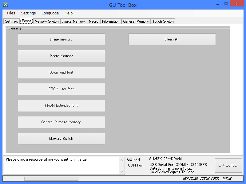Viewport: 246px width, 184px height.
Task: Switch to the Touch Switch tab
Action: [163, 21]
